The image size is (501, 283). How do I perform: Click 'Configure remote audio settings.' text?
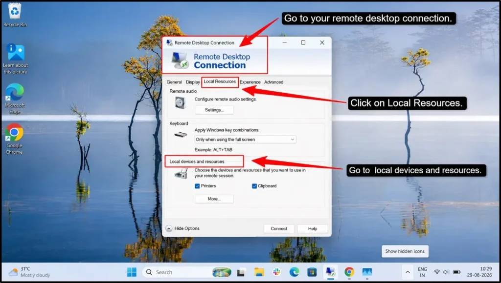(226, 99)
